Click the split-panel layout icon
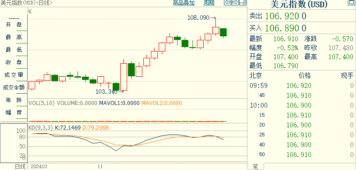The width and height of the screenshot is (356, 170). tap(243, 3)
